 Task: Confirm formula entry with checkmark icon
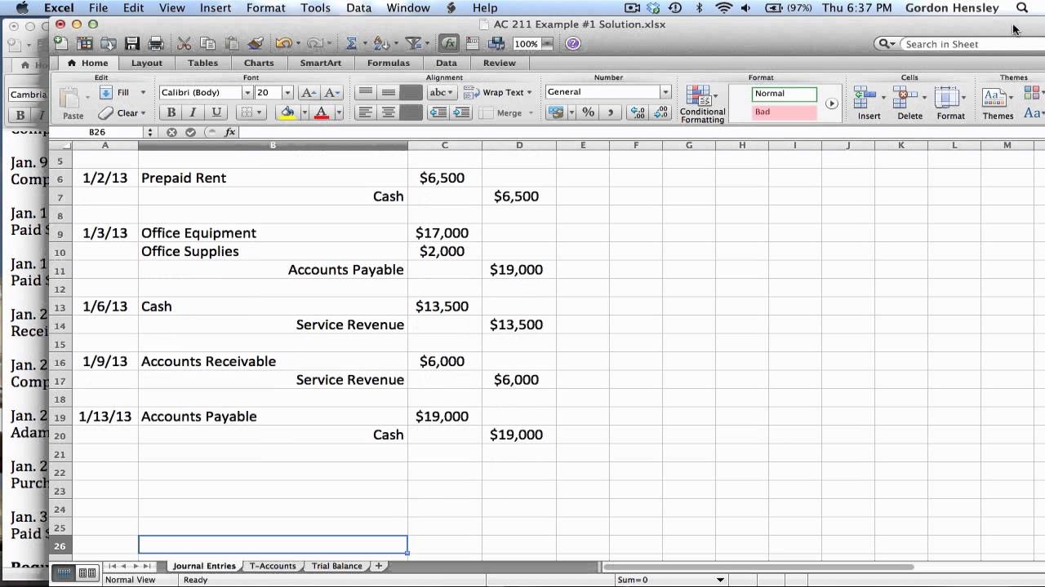pyautogui.click(x=190, y=132)
